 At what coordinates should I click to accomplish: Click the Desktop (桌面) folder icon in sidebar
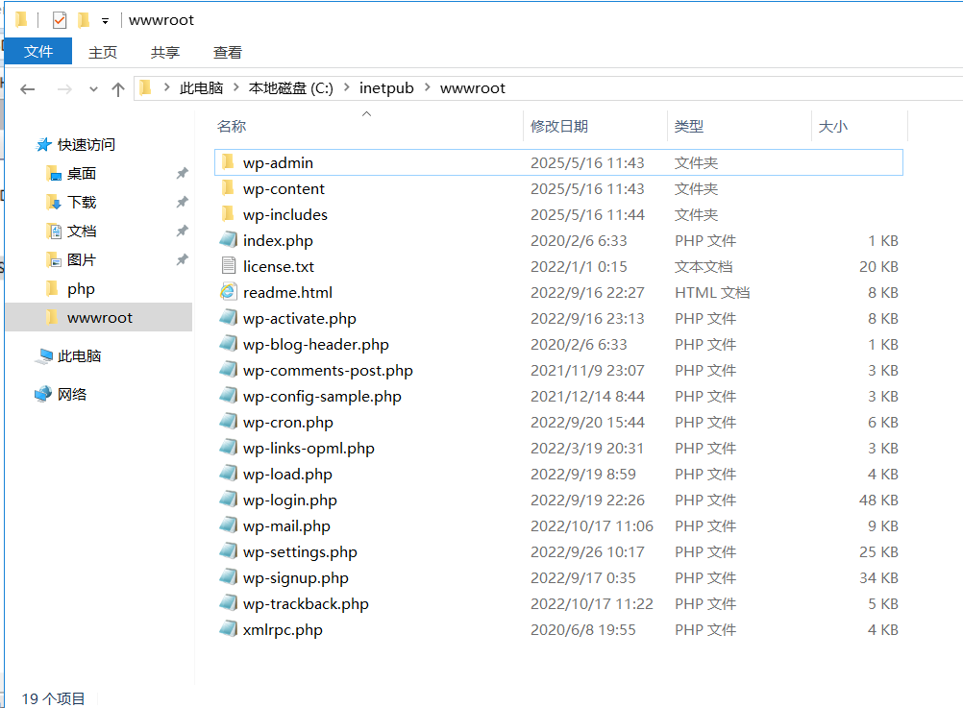click(x=54, y=174)
